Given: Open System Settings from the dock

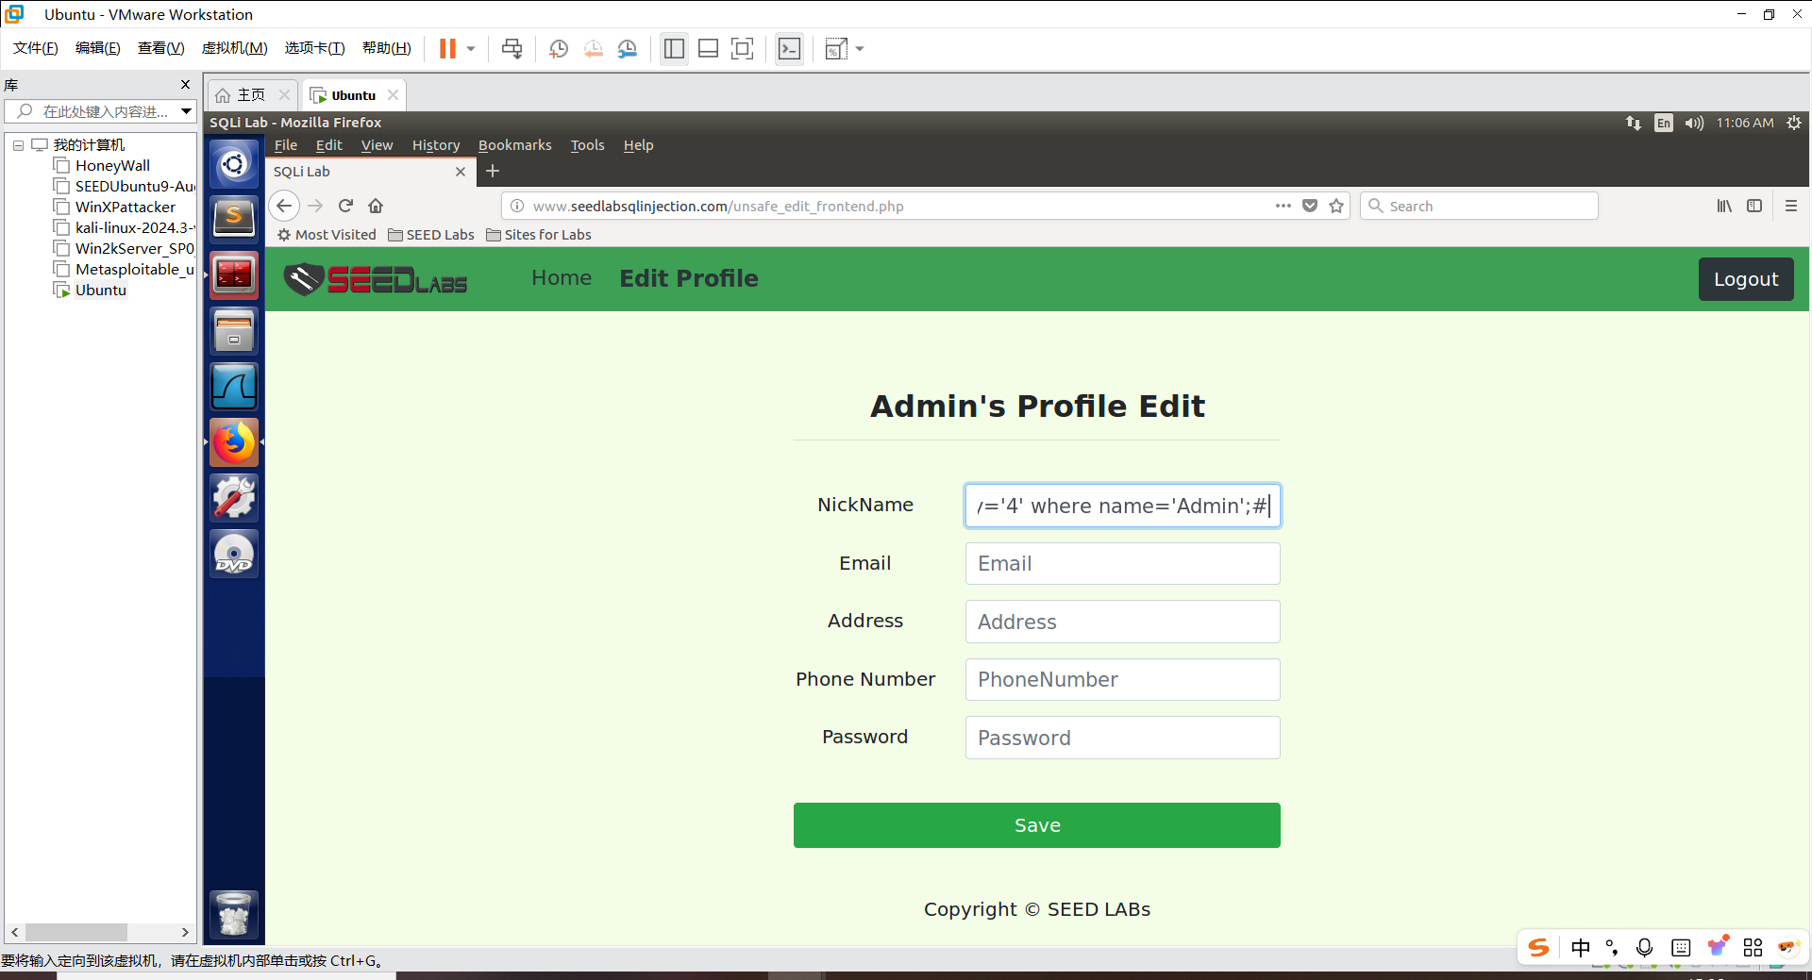Looking at the screenshot, I should (234, 498).
